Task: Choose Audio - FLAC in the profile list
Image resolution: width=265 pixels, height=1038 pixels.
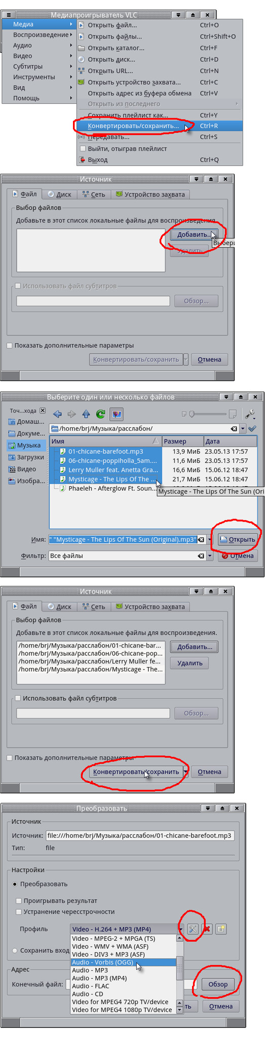Action: point(124,986)
